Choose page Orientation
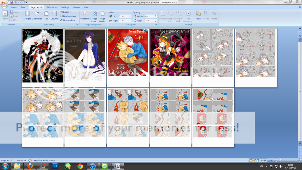 click(x=37, y=16)
